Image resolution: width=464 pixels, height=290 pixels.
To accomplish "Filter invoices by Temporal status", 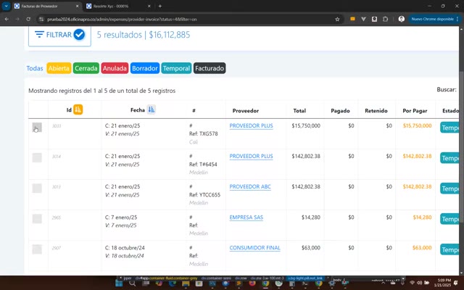I will click(x=176, y=68).
